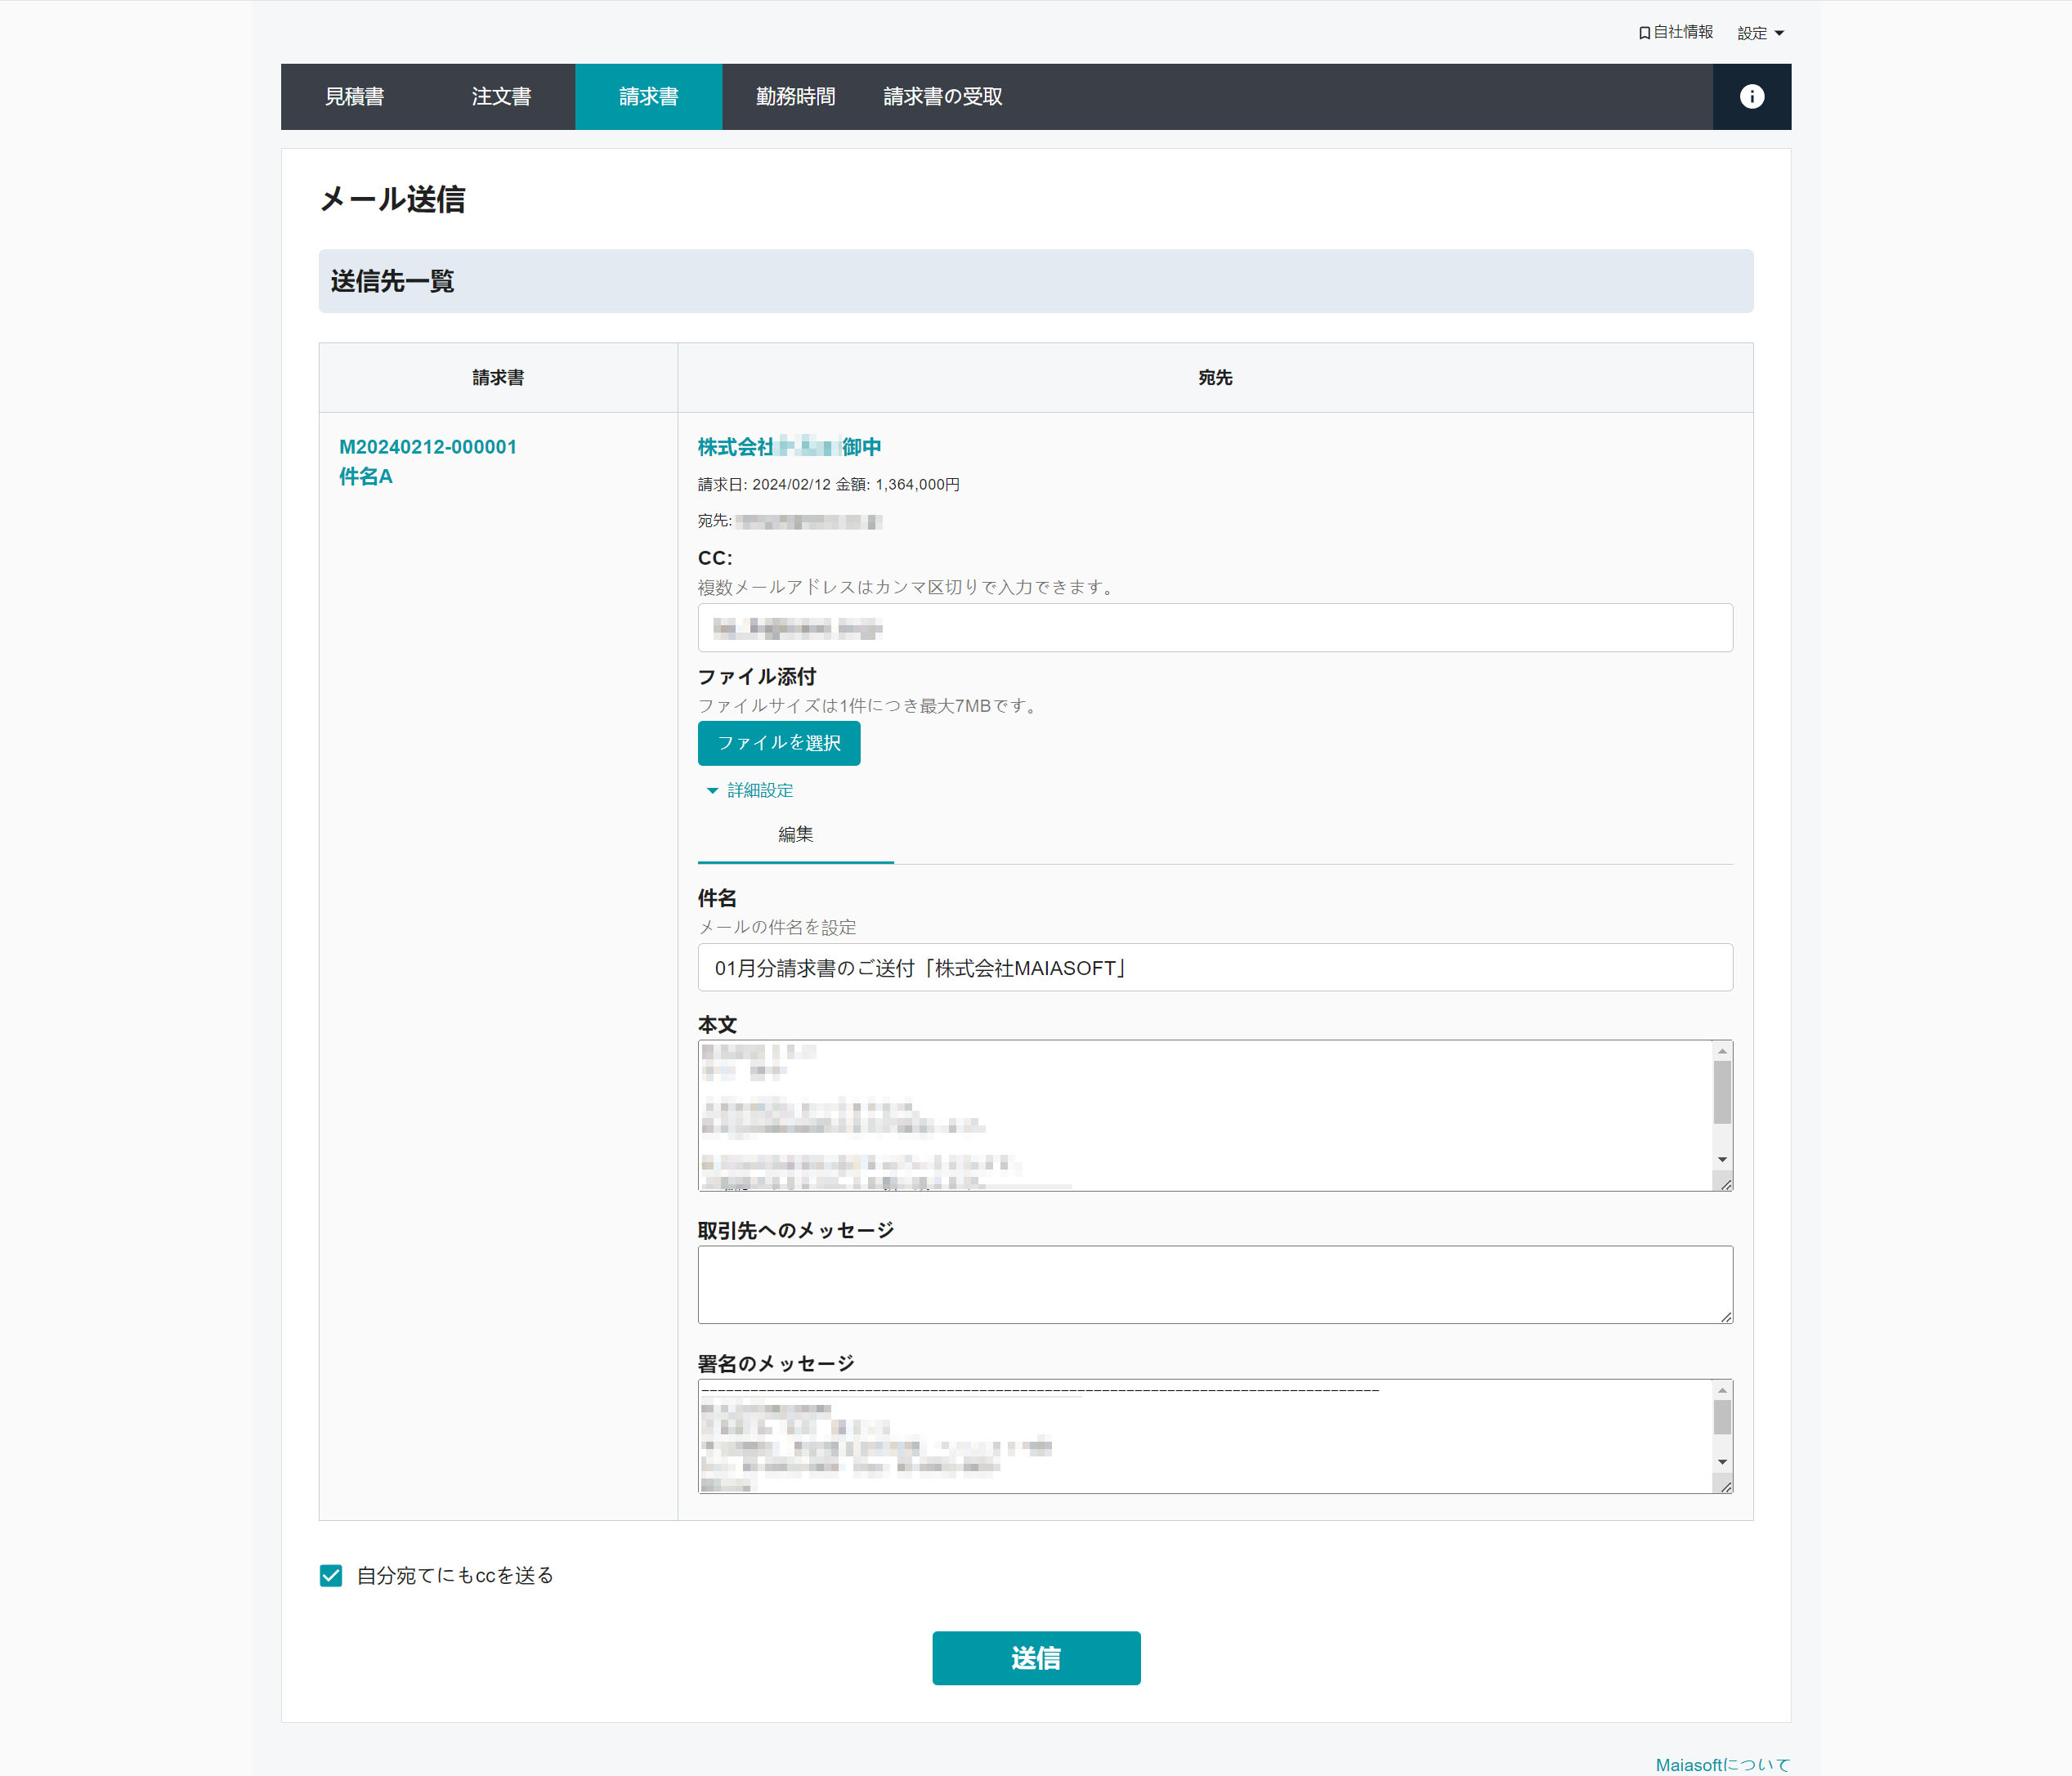This screenshot has width=2072, height=1776.
Task: Click the 本文 textarea resize handle
Action: point(1725,1184)
